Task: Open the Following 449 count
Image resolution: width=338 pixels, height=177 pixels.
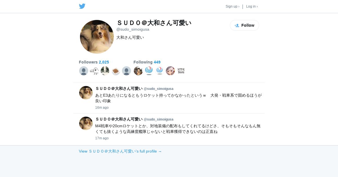Action: (147, 62)
